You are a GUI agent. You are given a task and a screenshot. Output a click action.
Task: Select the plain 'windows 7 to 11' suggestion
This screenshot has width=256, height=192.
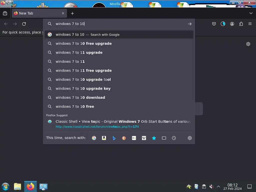(x=119, y=61)
